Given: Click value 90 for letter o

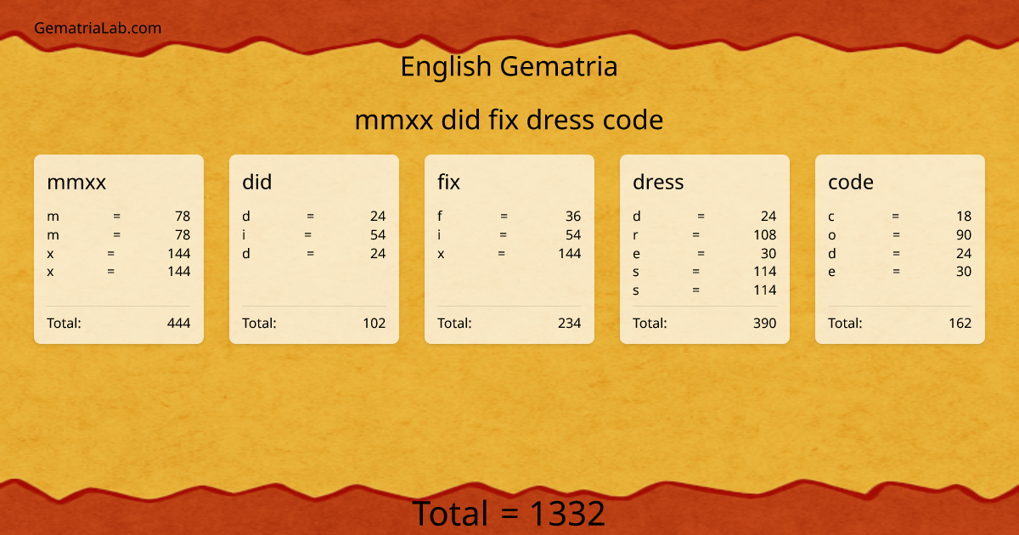Looking at the screenshot, I should pos(964,234).
